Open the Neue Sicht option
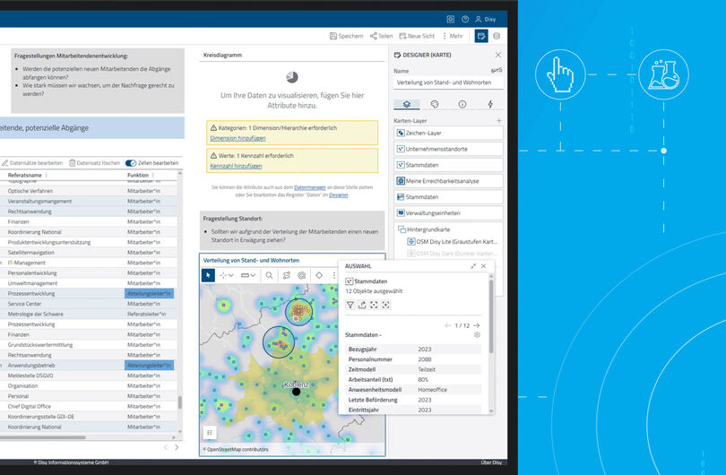Viewport: 726px width, 475px height. coord(417,36)
